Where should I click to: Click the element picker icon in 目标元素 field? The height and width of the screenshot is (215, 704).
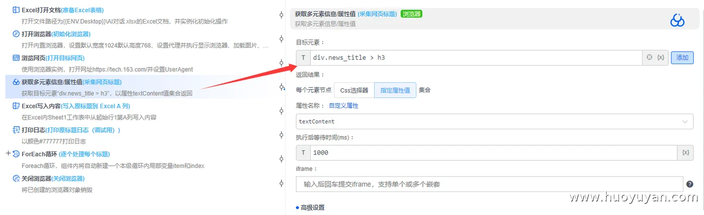click(x=649, y=58)
